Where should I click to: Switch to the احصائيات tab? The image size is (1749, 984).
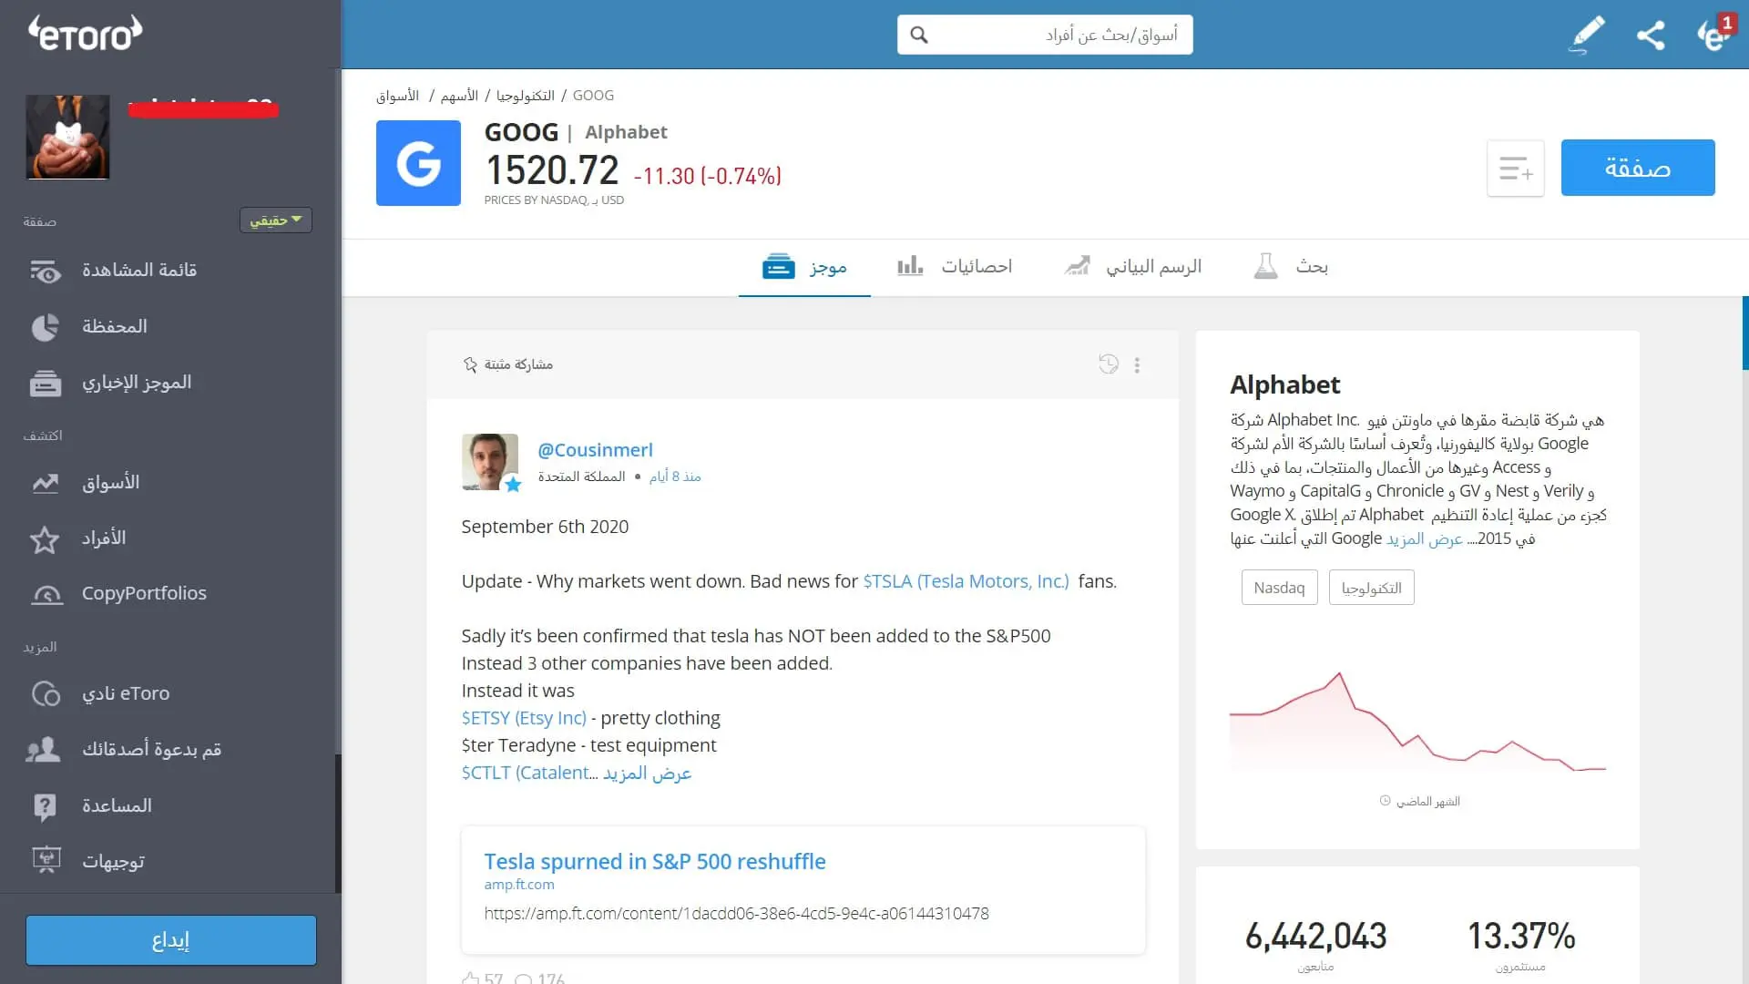(954, 266)
